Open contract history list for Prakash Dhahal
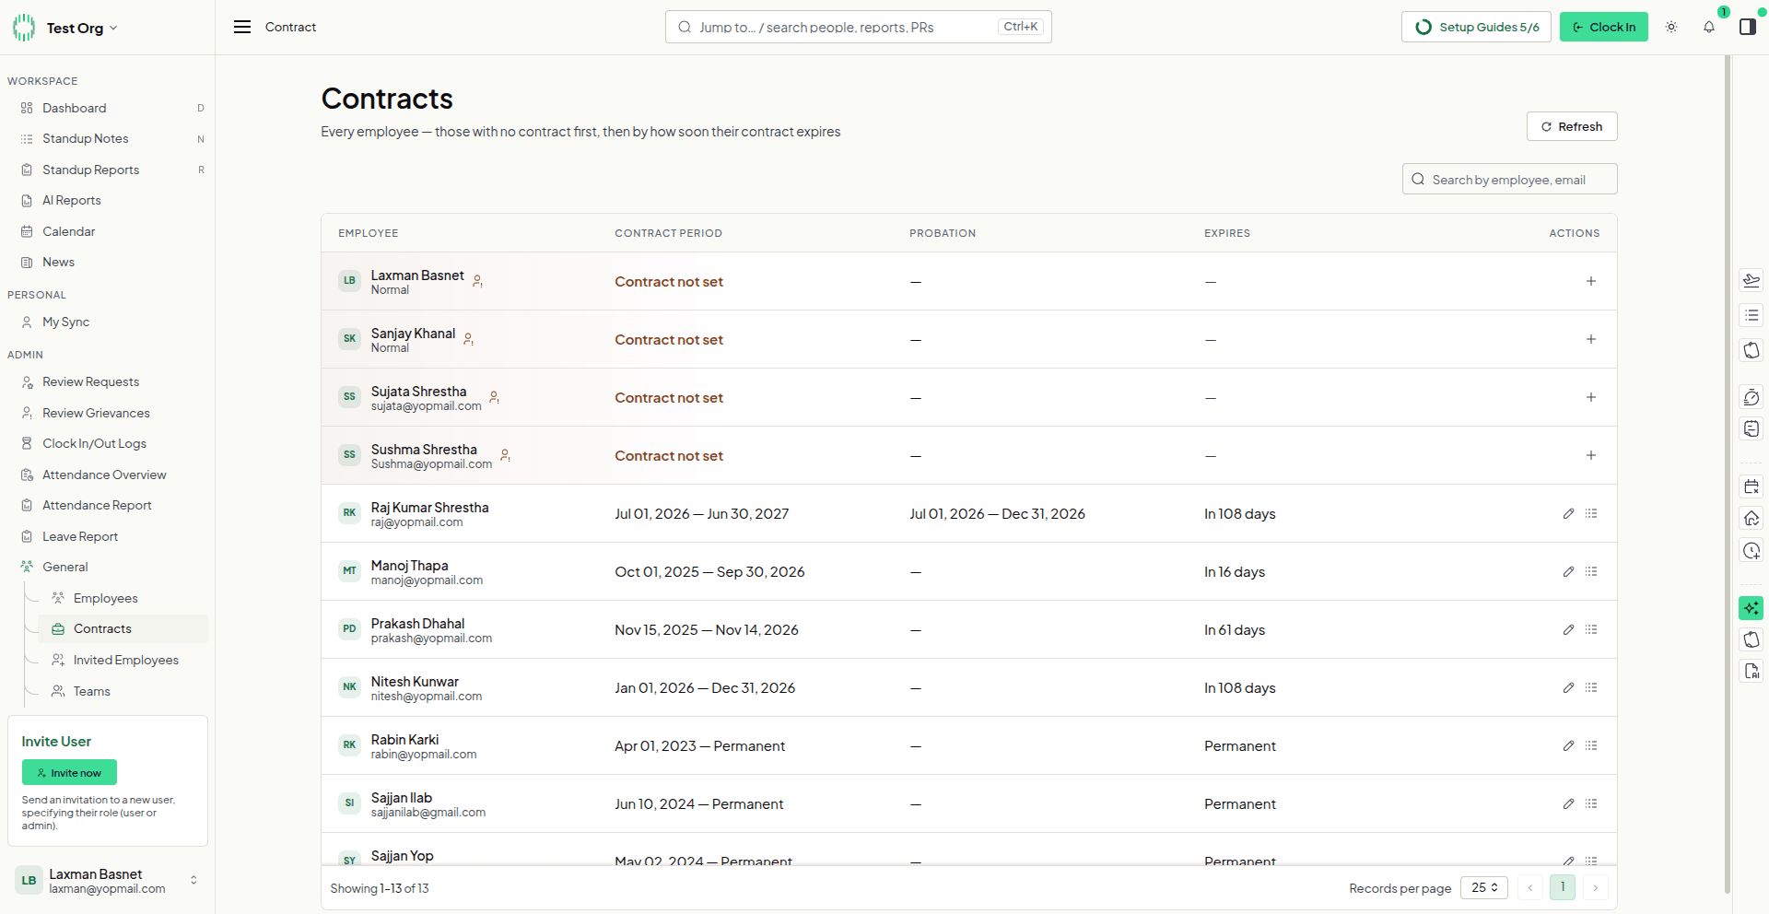Viewport: 1769px width, 914px height. [1591, 629]
